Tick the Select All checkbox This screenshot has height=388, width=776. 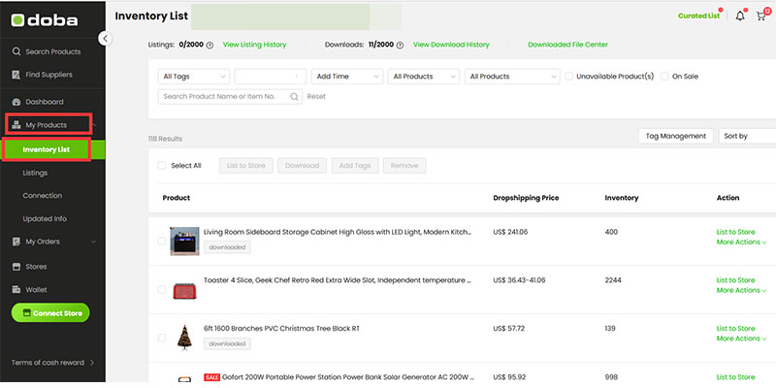[x=162, y=166]
